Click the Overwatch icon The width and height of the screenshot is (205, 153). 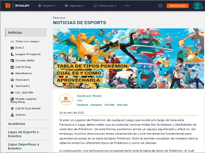click(x=12, y=80)
